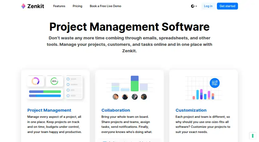Click the Project Management Software headline

[x=129, y=27]
